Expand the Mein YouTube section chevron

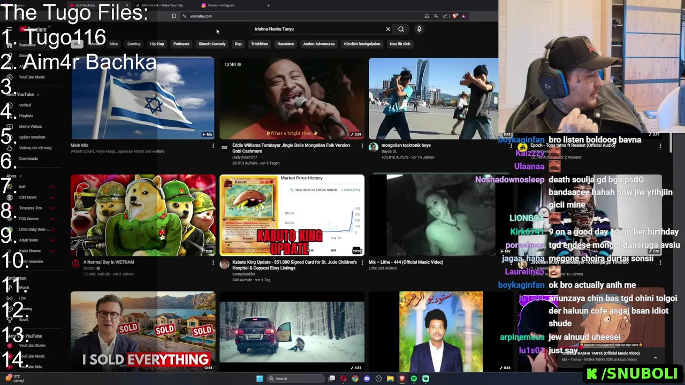point(37,95)
